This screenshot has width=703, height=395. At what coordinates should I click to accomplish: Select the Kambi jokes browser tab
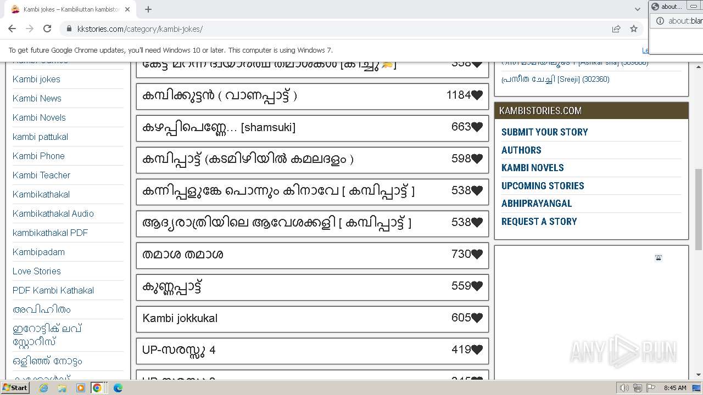coord(71,9)
